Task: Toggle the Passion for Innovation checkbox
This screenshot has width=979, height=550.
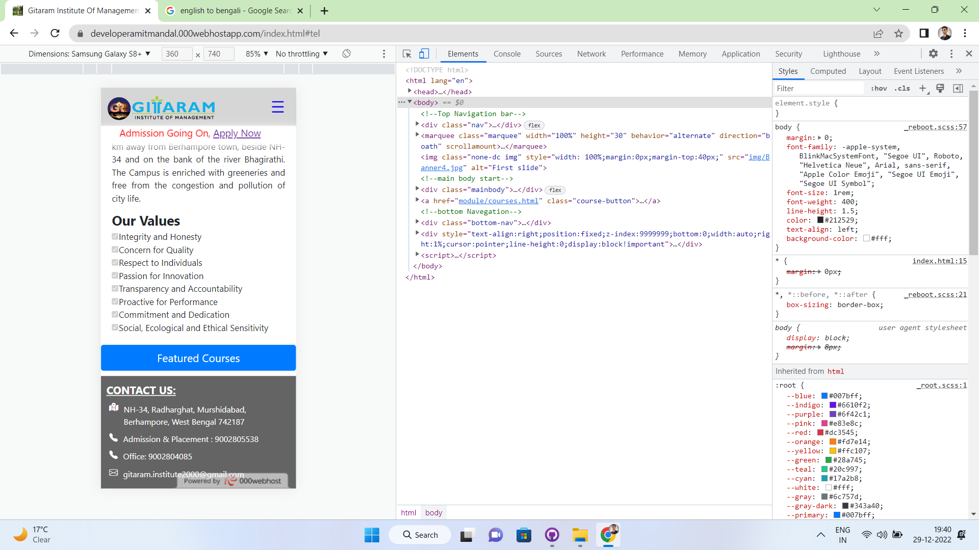Action: (115, 276)
